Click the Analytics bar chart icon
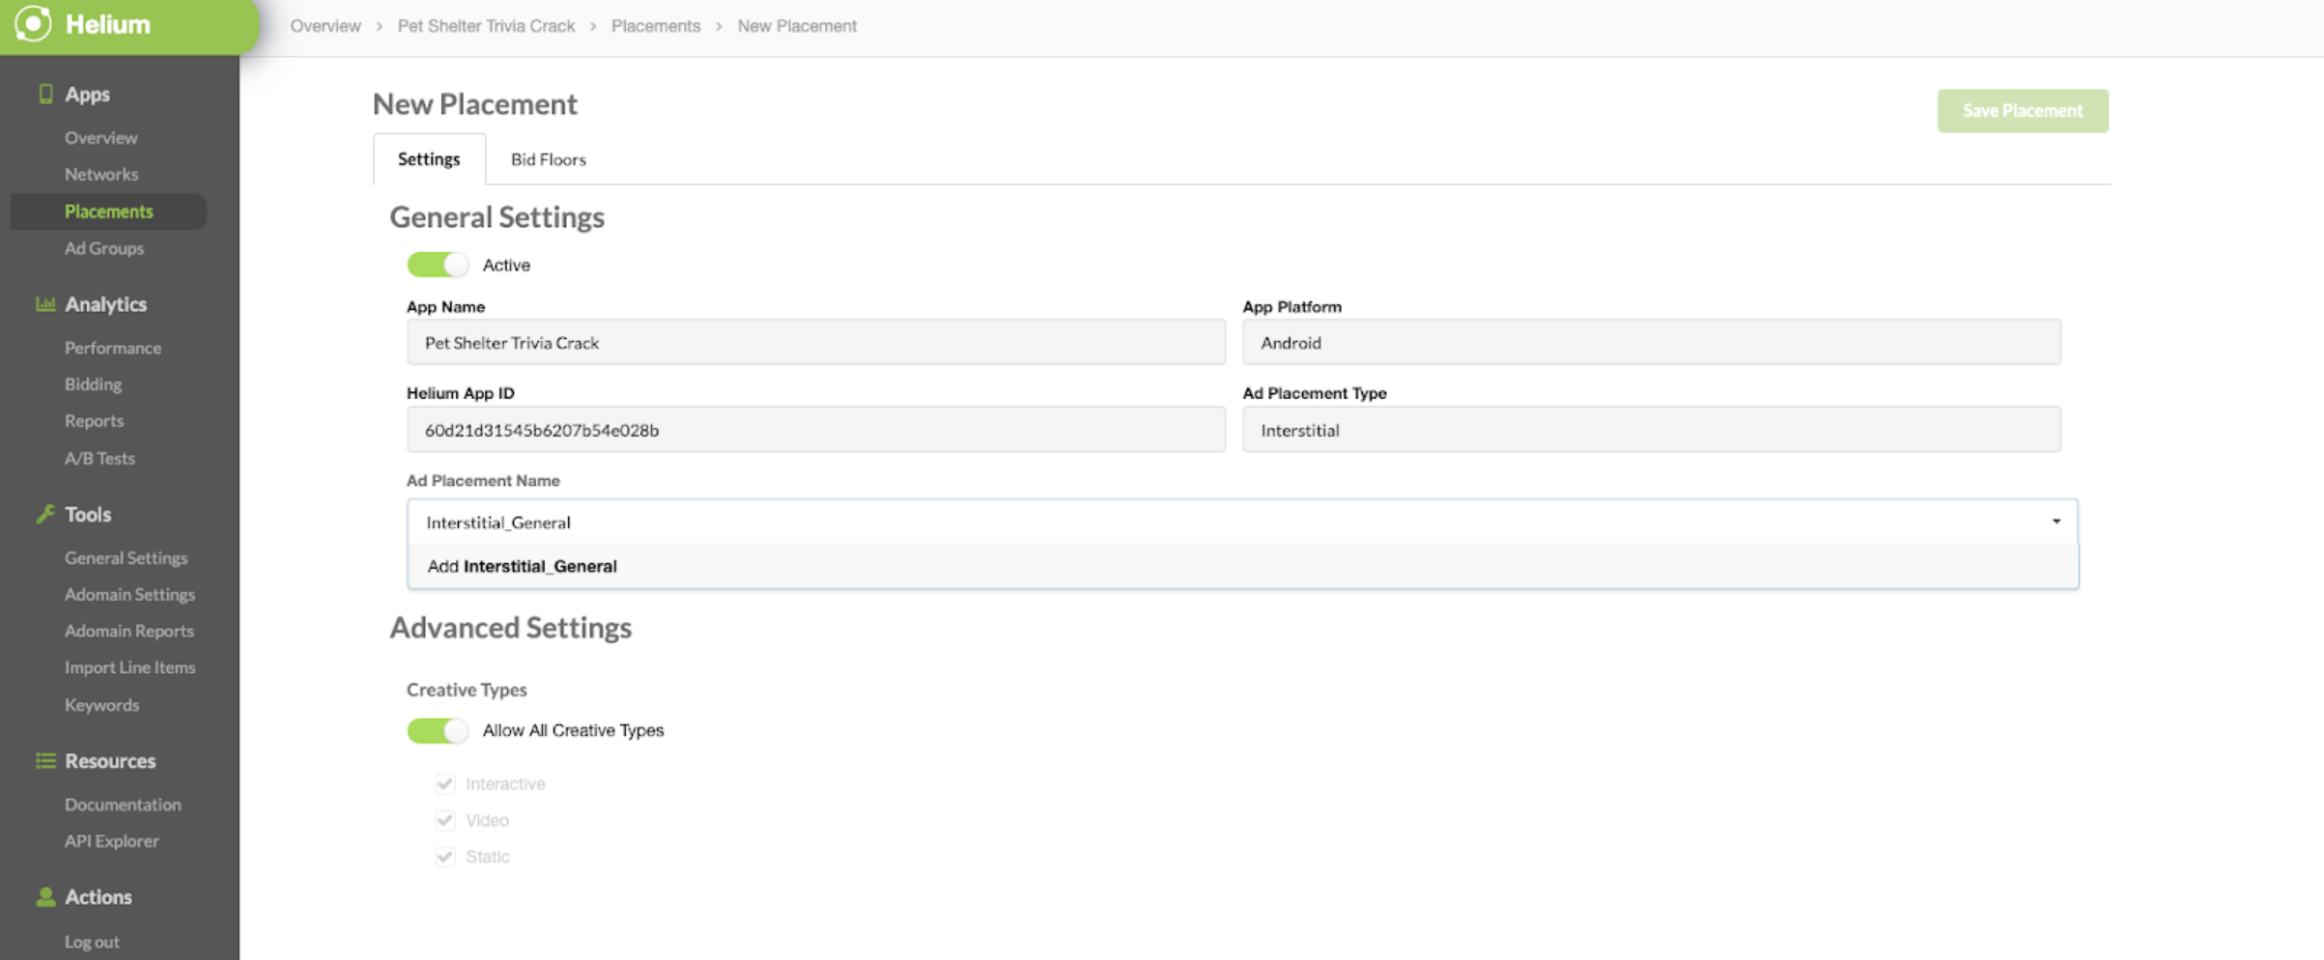 45,304
